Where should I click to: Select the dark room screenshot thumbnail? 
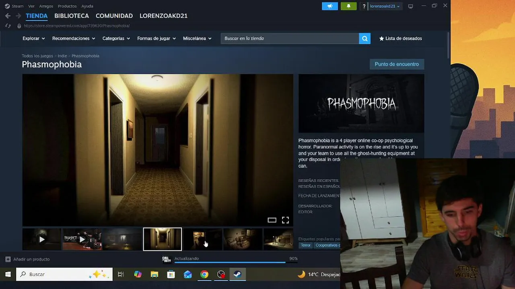point(122,239)
